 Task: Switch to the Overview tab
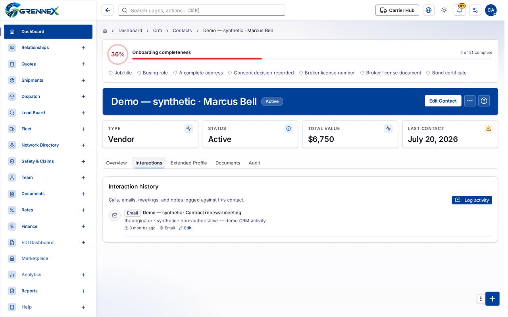(x=116, y=163)
